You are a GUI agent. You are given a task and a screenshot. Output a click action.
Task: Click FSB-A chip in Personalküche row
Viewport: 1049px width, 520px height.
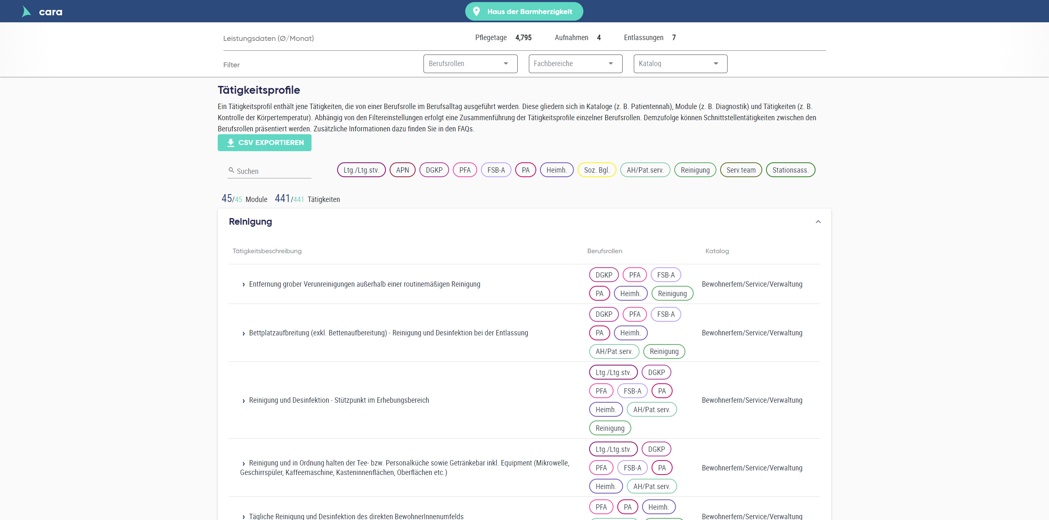pos(632,468)
